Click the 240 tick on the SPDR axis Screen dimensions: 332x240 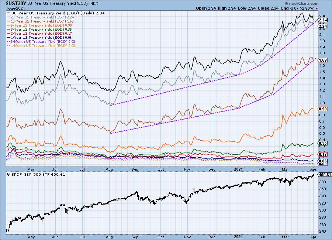click(x=323, y=231)
